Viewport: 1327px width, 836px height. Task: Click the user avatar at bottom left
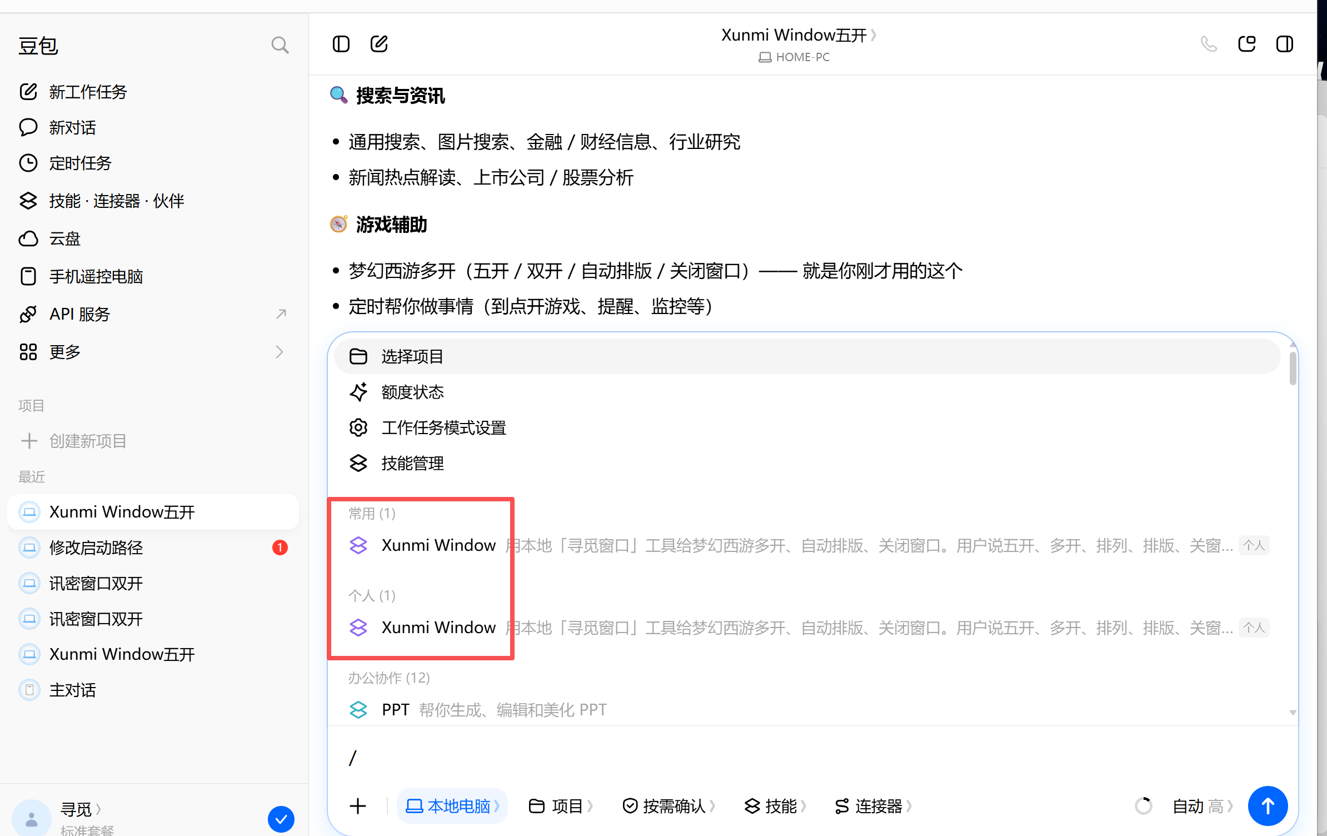click(31, 818)
